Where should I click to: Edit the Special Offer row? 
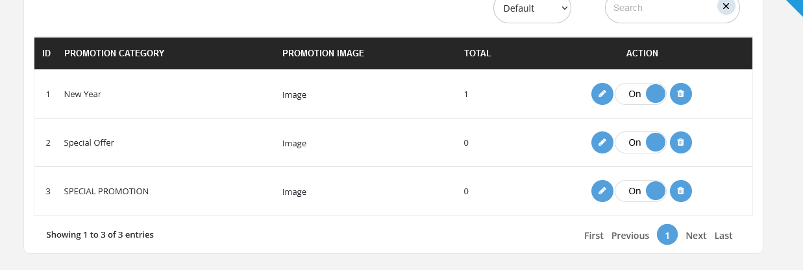point(602,142)
